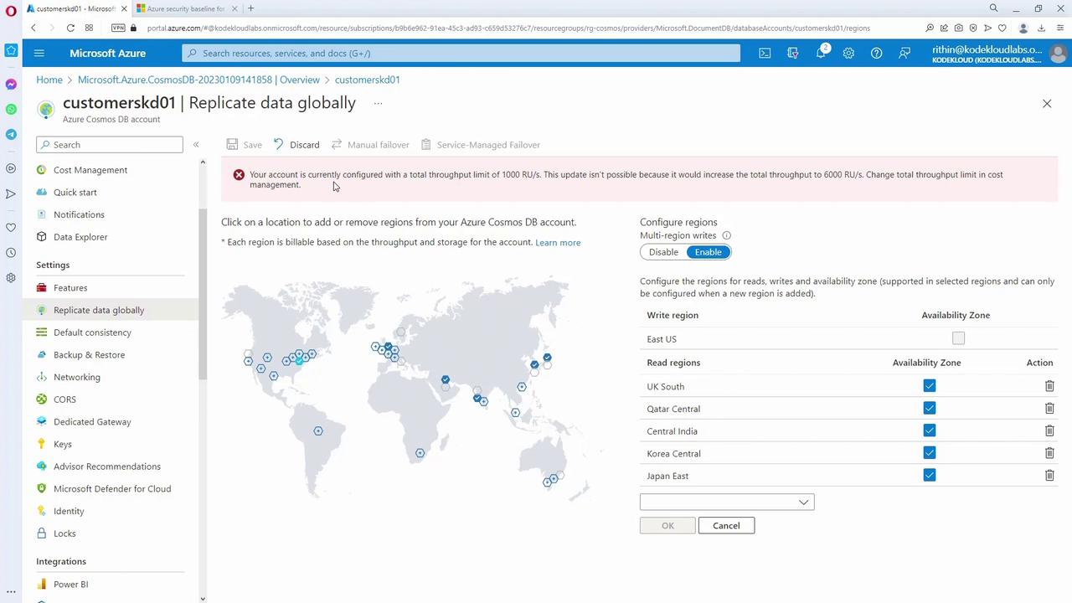The image size is (1072, 603).
Task: Open the Azure portal hamburger menu
Action: click(39, 53)
